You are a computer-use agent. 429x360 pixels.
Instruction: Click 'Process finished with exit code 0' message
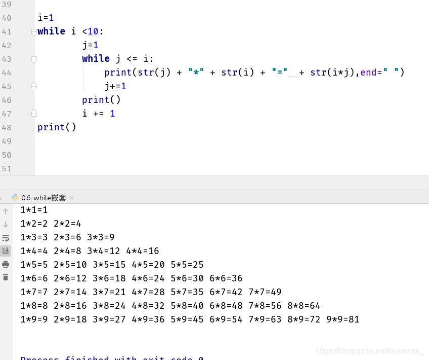click(x=112, y=358)
